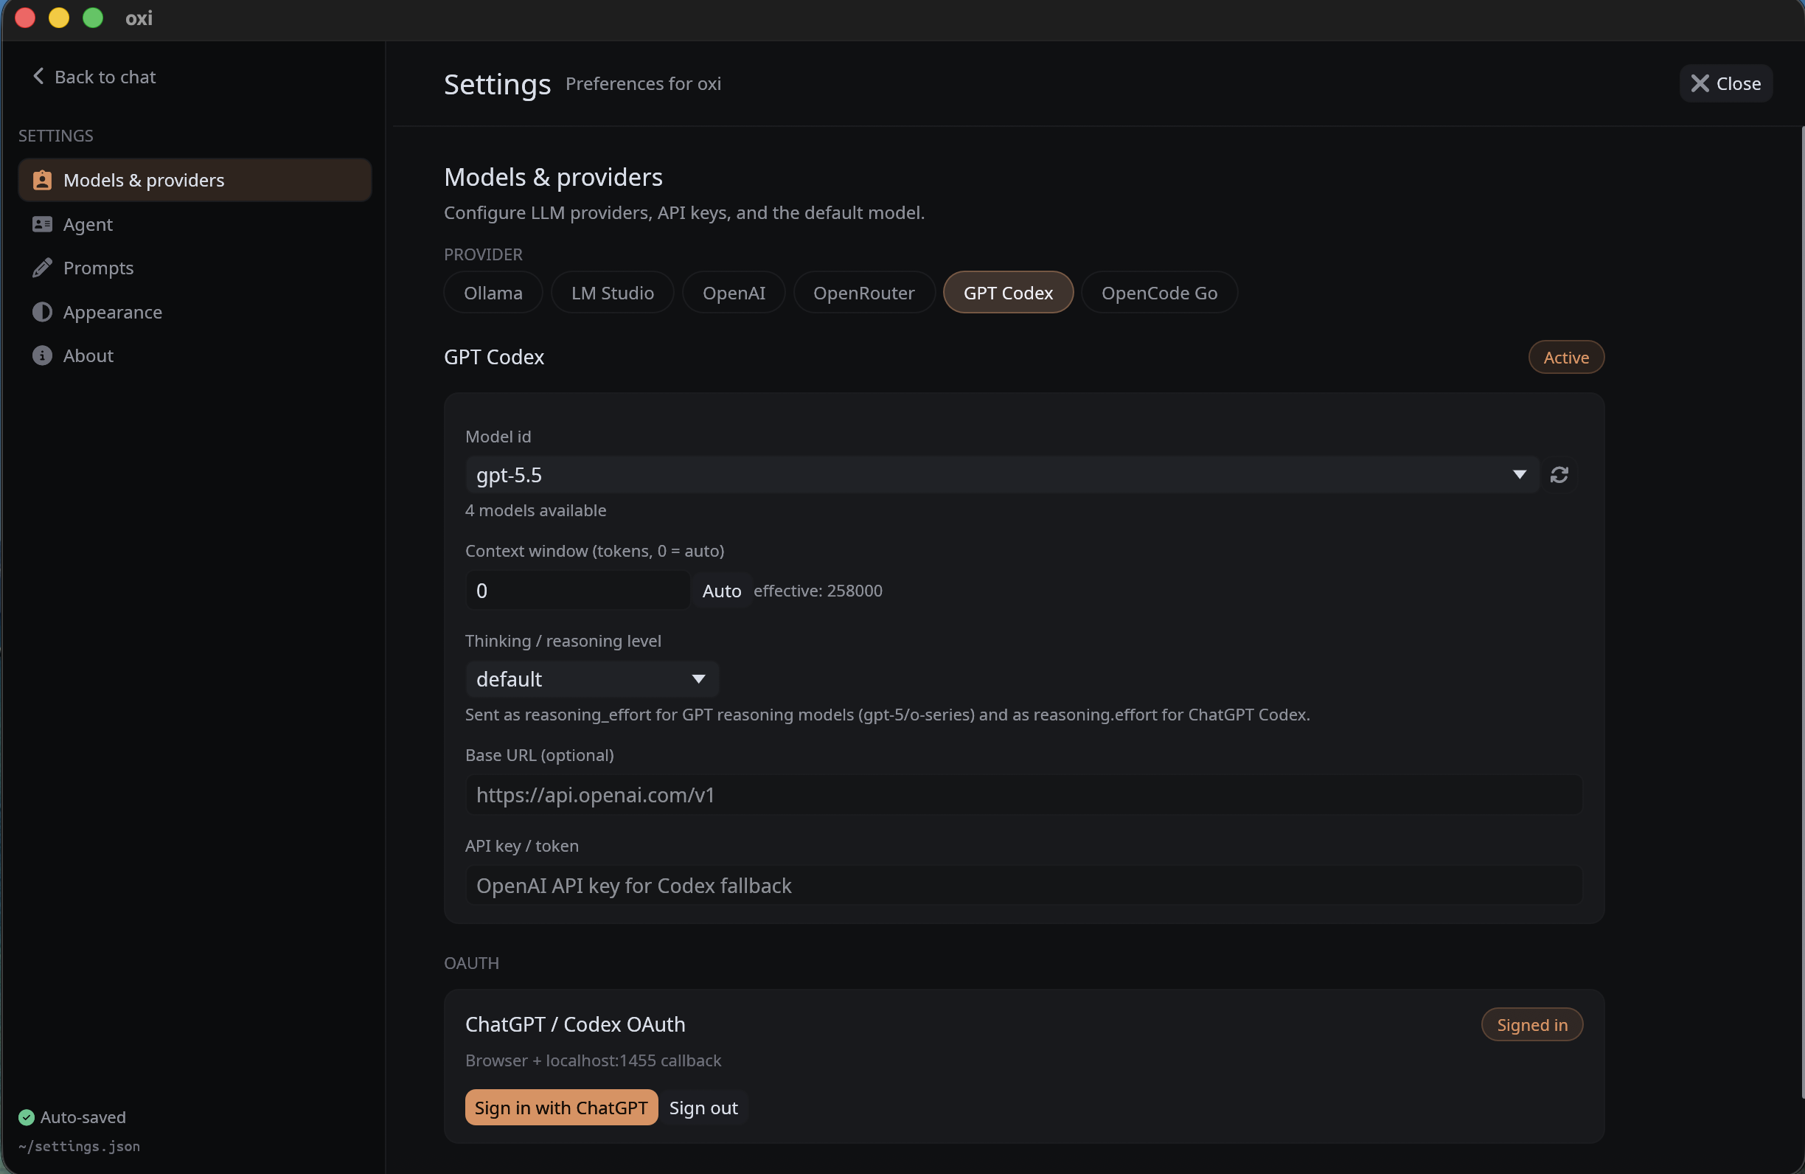Click the 'ChatGPT / Codex OAuth' heading

pyautogui.click(x=575, y=1024)
